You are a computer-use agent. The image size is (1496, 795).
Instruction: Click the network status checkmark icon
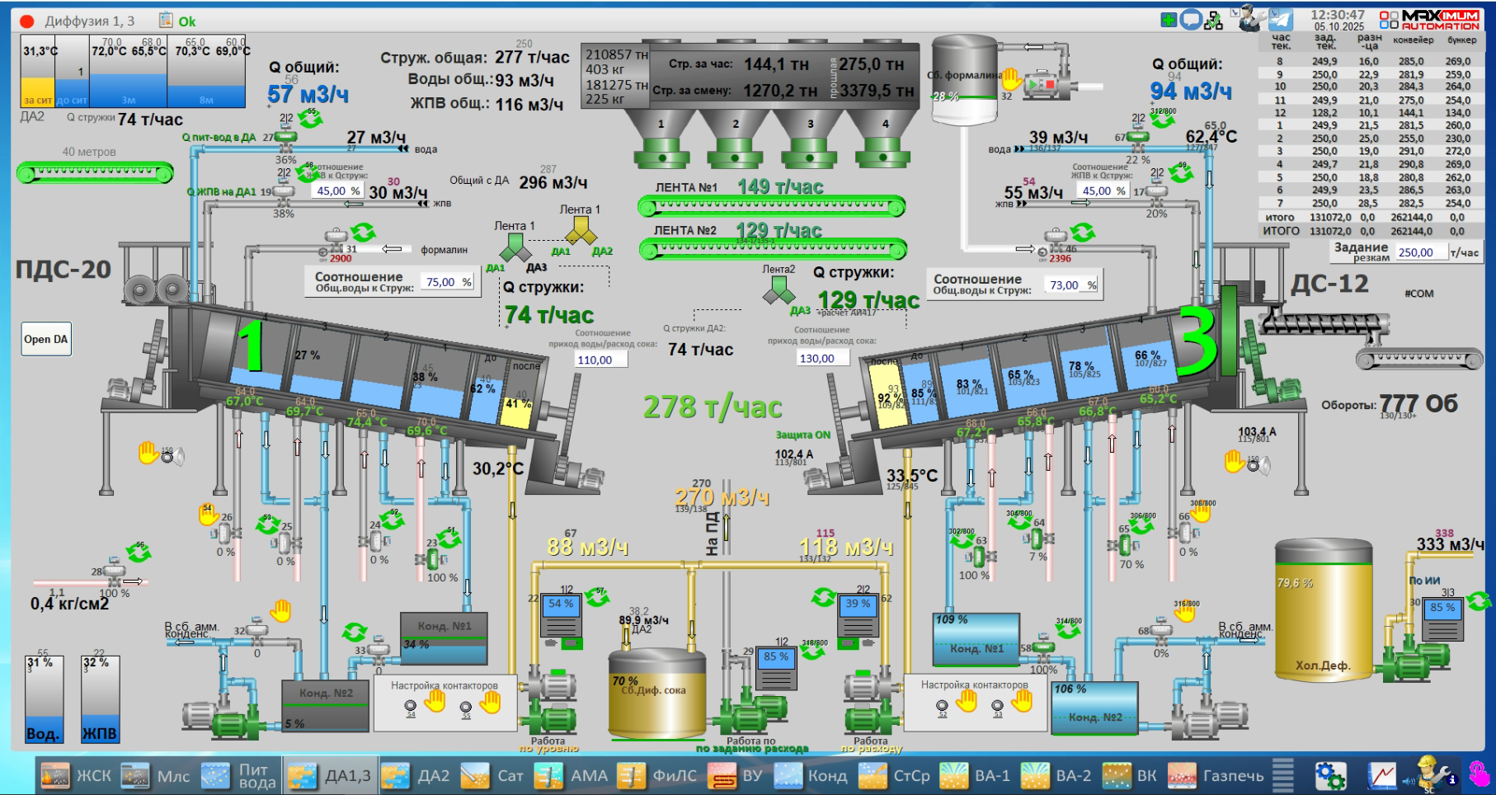[x=1213, y=21]
